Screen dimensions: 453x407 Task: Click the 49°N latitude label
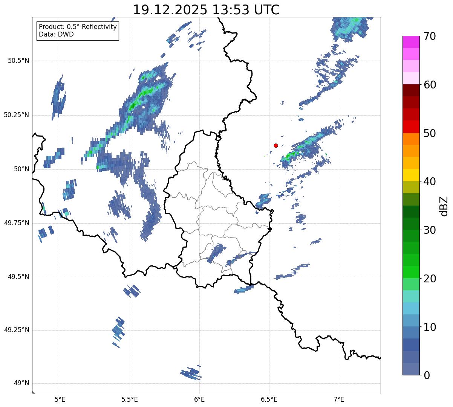click(21, 383)
